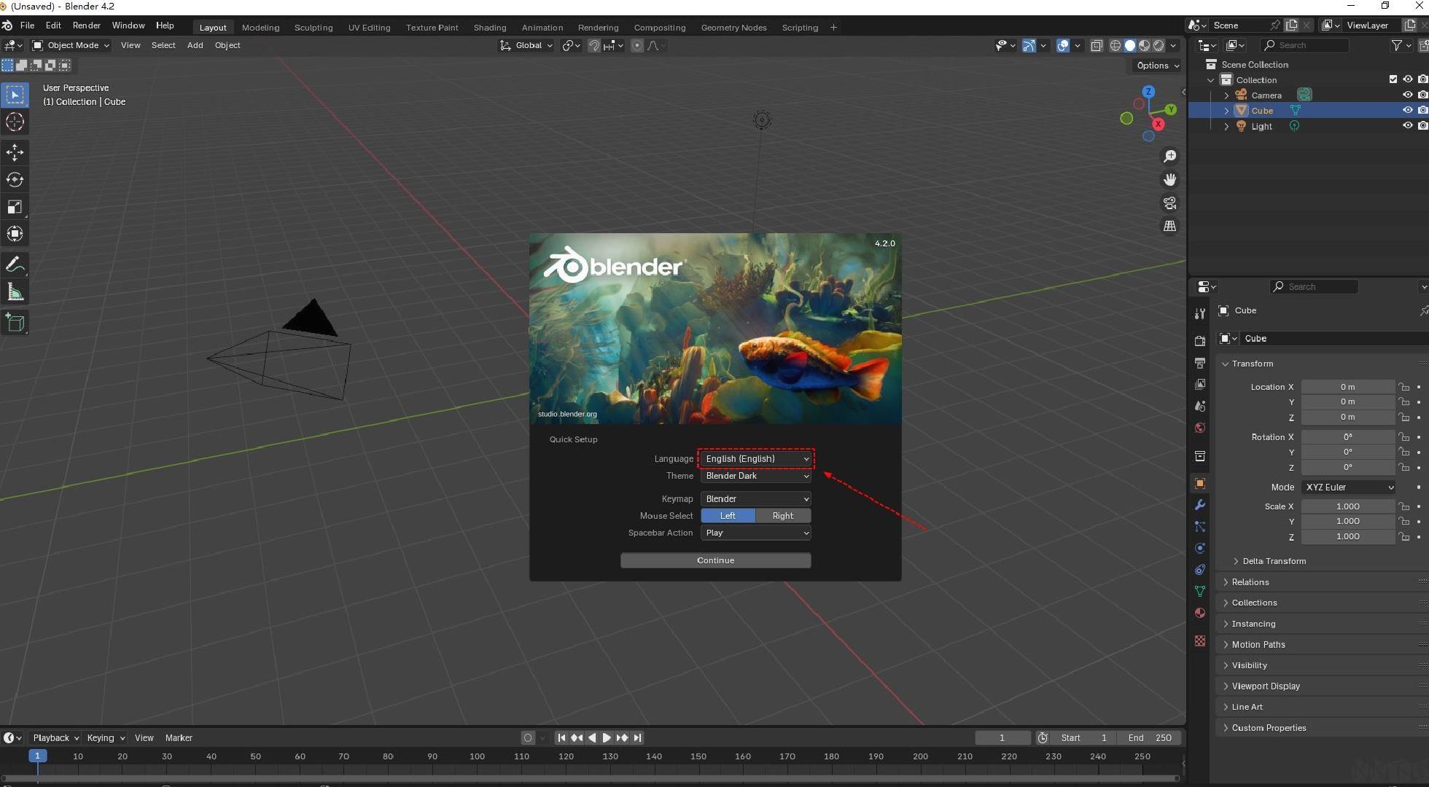Viewport: 1429px width, 787px height.
Task: Open the Material properties tab
Action: tap(1199, 613)
